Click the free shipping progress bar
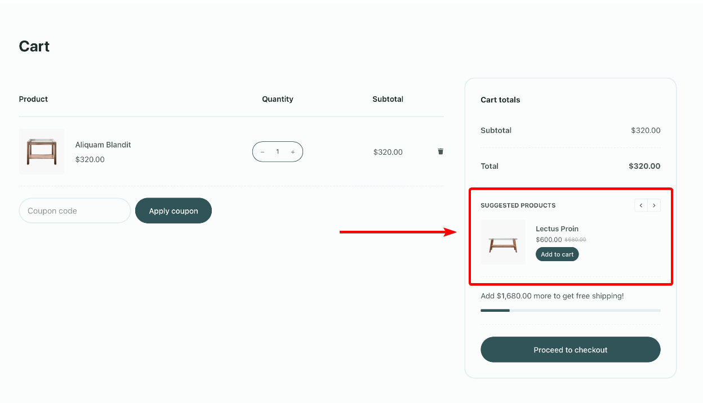 (x=570, y=310)
